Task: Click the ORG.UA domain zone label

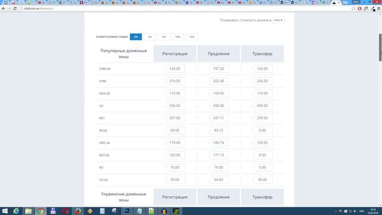Action: pyautogui.click(x=104, y=143)
